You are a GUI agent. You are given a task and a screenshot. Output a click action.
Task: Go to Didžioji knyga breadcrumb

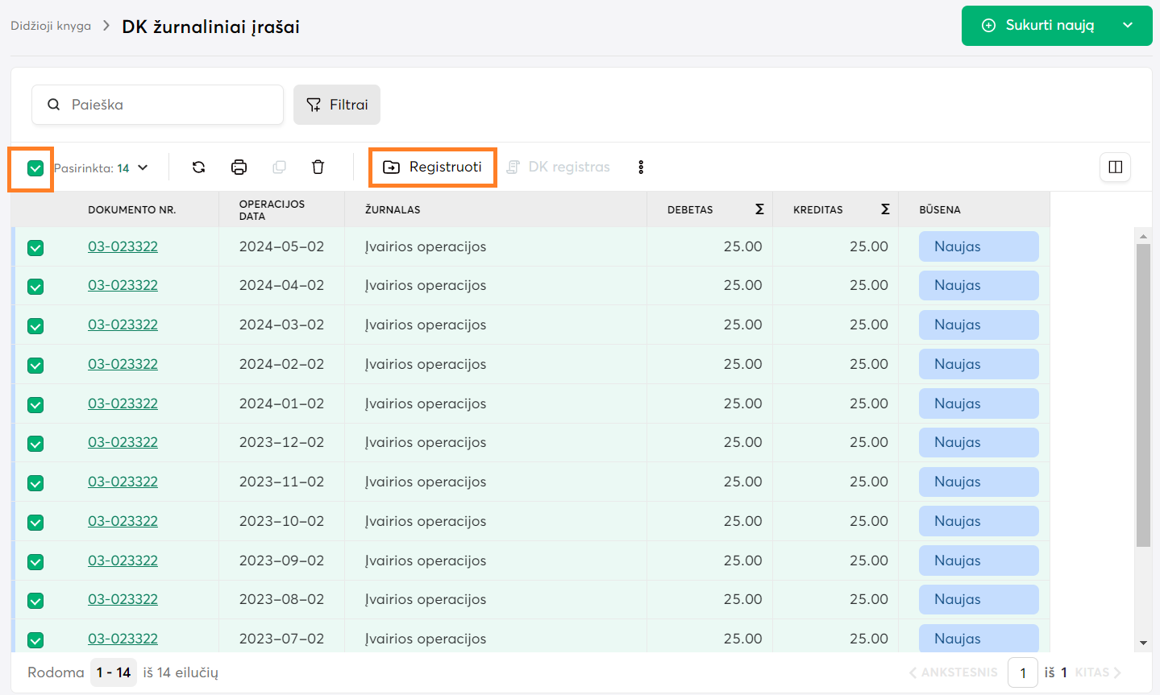(x=51, y=26)
